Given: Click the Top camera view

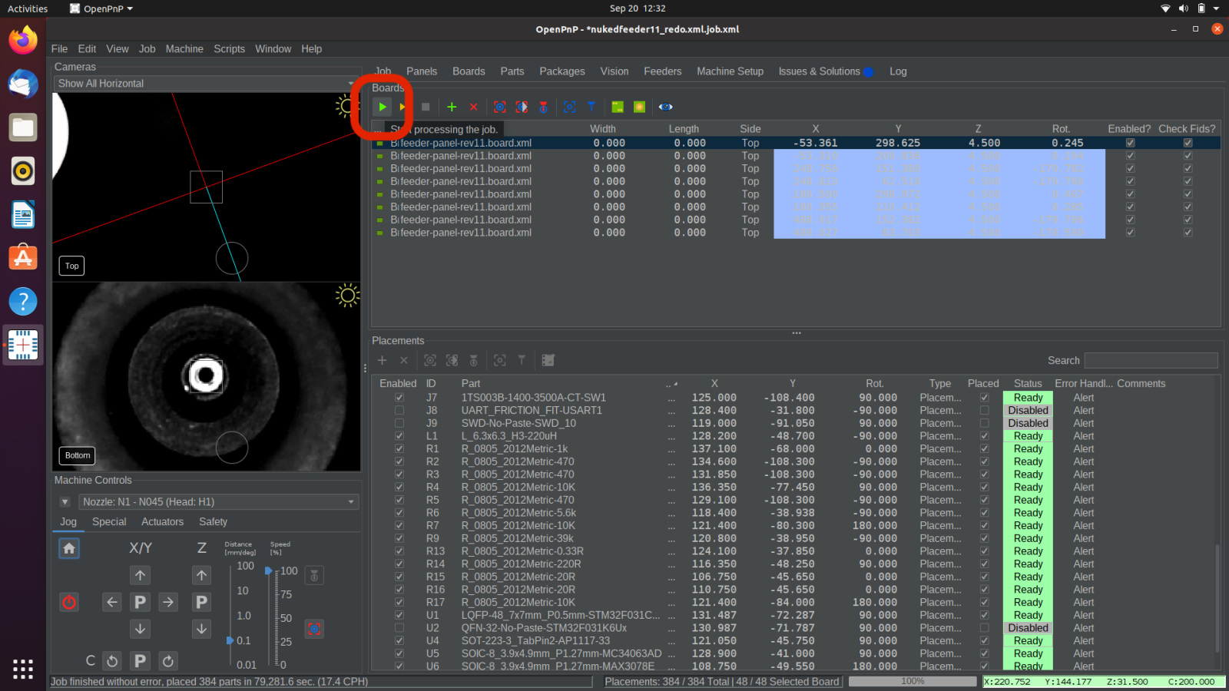Looking at the screenshot, I should [x=207, y=187].
